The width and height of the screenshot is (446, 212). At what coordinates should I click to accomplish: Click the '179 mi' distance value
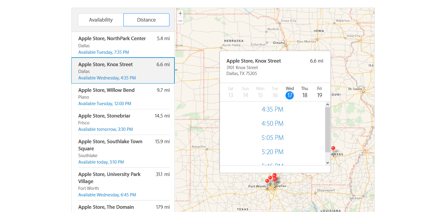click(163, 207)
